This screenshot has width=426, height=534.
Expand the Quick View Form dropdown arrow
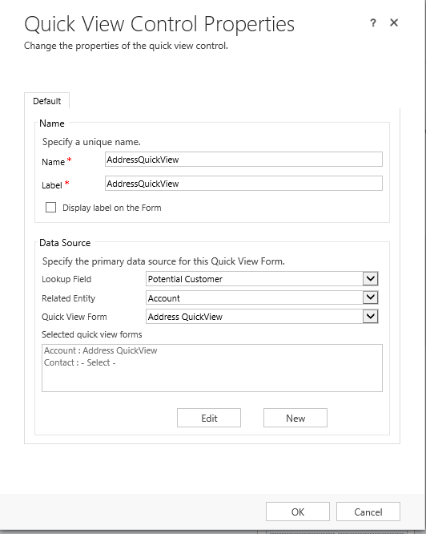(370, 317)
